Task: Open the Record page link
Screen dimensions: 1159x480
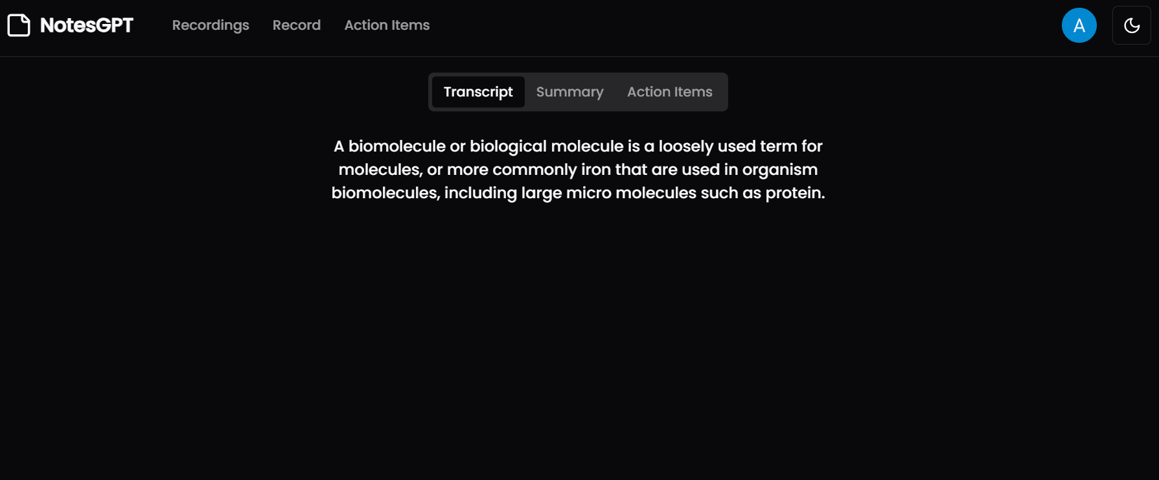Action: click(297, 25)
